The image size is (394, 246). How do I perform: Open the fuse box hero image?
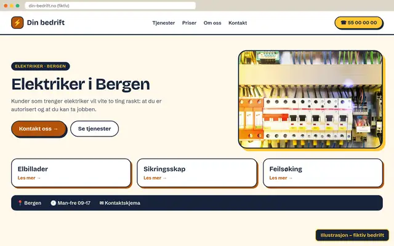point(310,99)
